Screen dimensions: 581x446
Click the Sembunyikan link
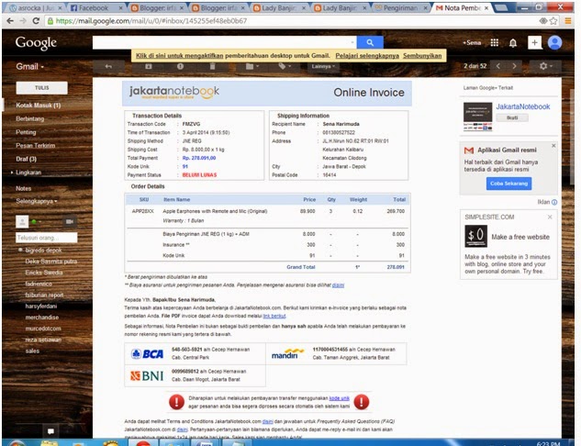422,56
